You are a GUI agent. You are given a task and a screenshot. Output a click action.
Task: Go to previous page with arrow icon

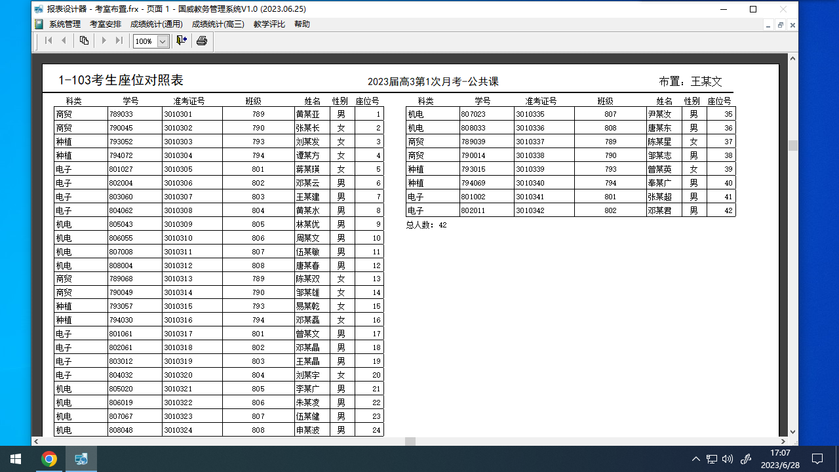click(x=64, y=40)
